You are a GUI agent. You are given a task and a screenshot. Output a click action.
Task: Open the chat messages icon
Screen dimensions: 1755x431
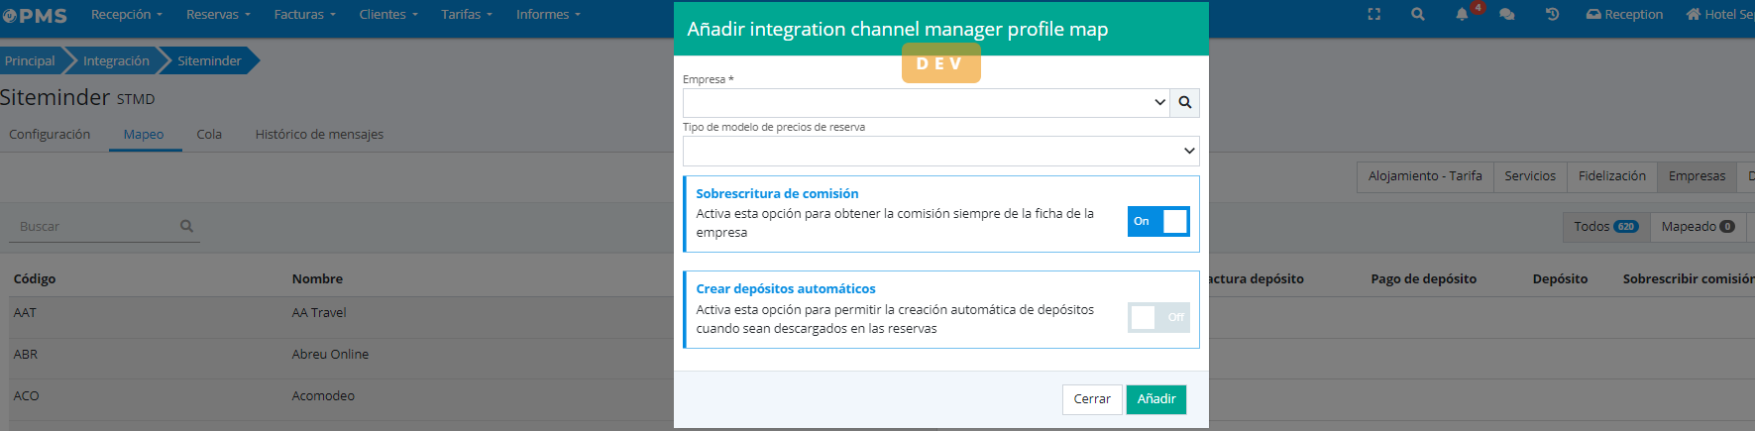pos(1506,15)
